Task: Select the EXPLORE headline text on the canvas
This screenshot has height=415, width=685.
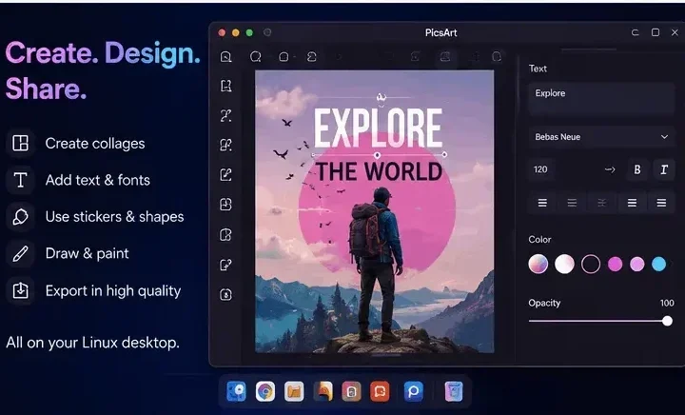Action: (379, 128)
